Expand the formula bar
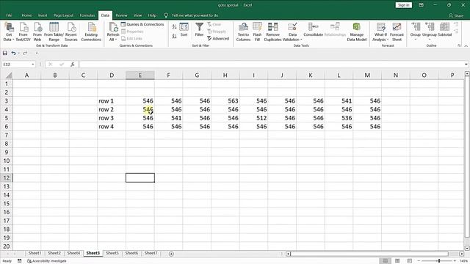470x264 pixels. click(x=466, y=65)
